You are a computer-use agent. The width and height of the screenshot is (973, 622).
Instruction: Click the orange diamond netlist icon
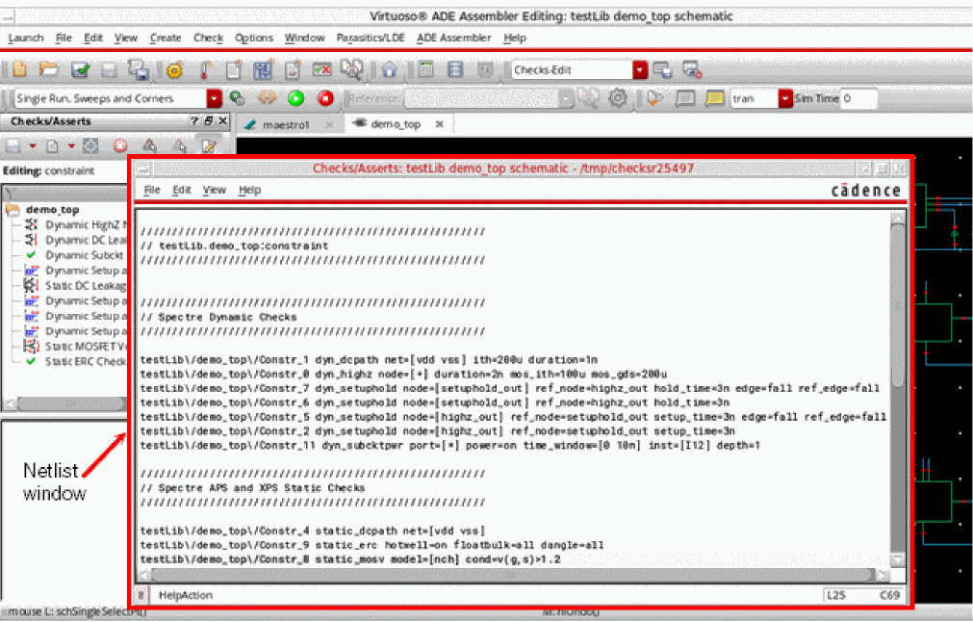coord(267,98)
